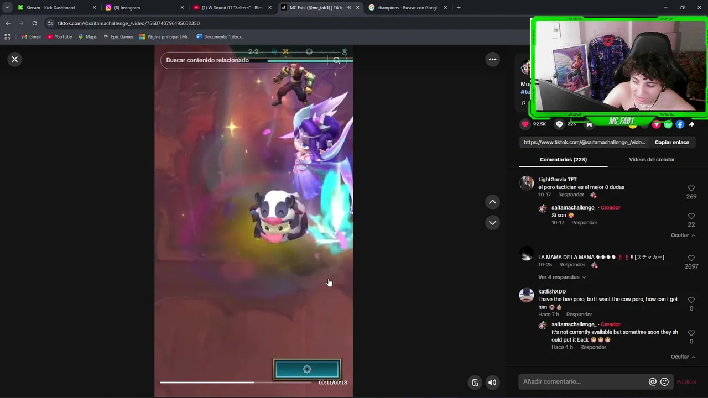This screenshot has height=398, width=708.
Task: Reply to katfishXDD's comment
Action: pos(579,314)
